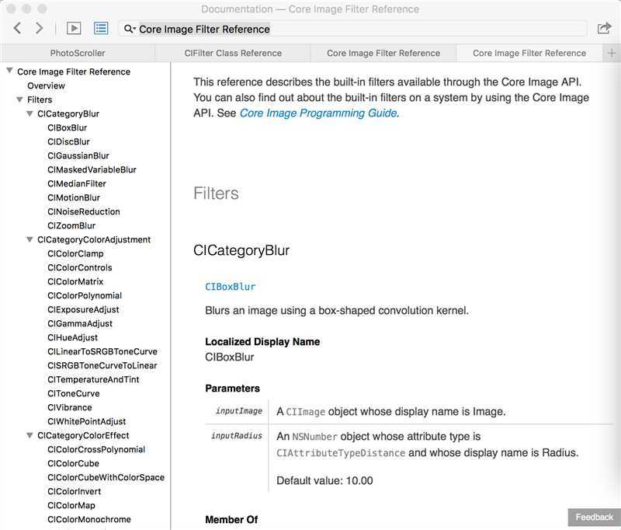This screenshot has width=621, height=530.
Task: Select CIColorControls in sidebar
Action: [x=80, y=267]
